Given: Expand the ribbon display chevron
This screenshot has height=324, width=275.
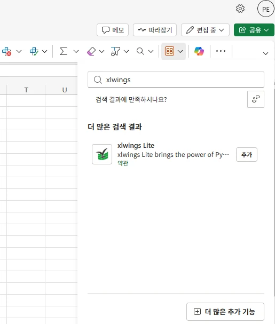Looking at the screenshot, I should 265,53.
